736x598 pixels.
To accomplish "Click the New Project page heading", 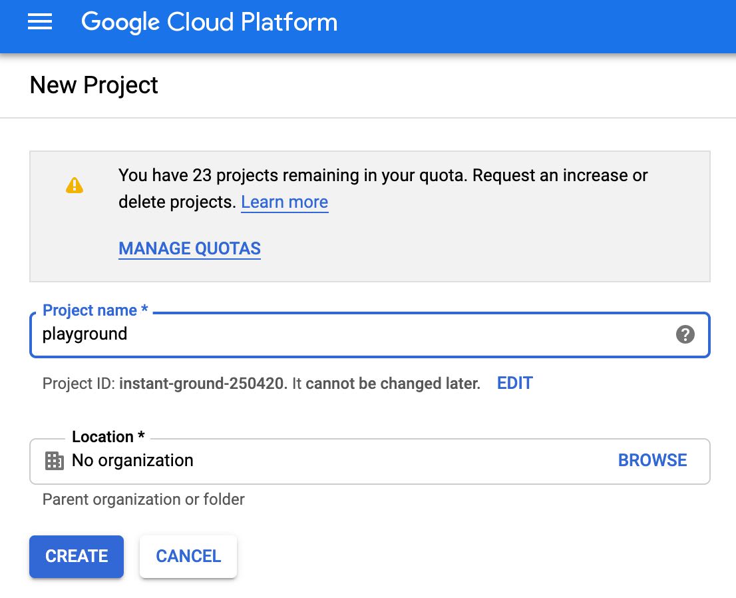I will pyautogui.click(x=94, y=85).
